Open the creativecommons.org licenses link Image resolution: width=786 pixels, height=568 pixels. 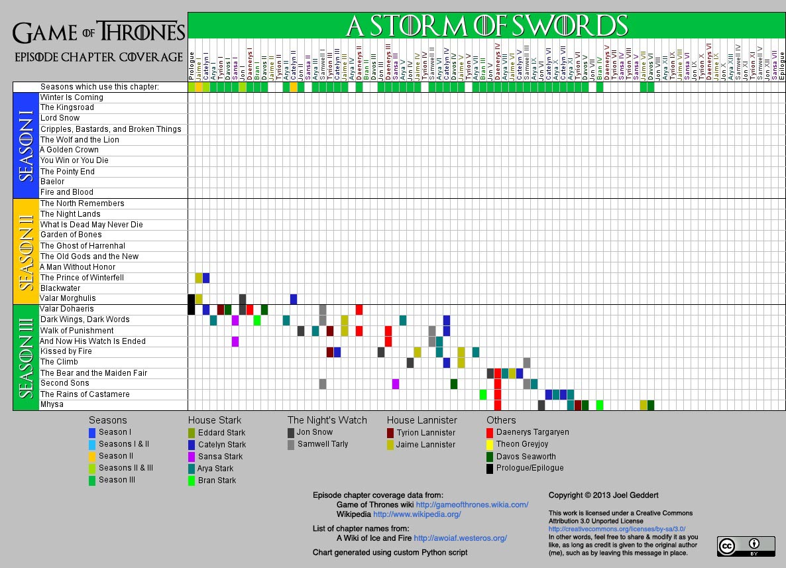(617, 529)
